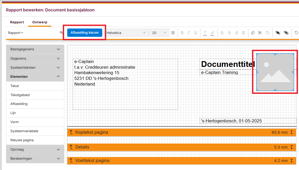Choose the text color
299x170 pixels.
(x=205, y=33)
